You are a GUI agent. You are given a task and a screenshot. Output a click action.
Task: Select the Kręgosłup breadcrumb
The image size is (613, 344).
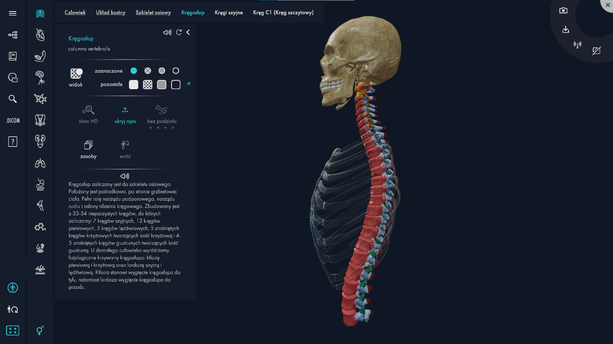193,13
